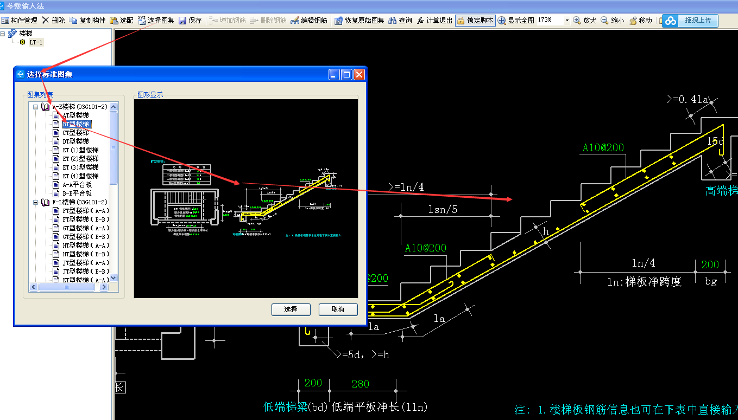Toggle 锁定脚本 lock script button
This screenshot has height=420, width=738.
pos(475,21)
